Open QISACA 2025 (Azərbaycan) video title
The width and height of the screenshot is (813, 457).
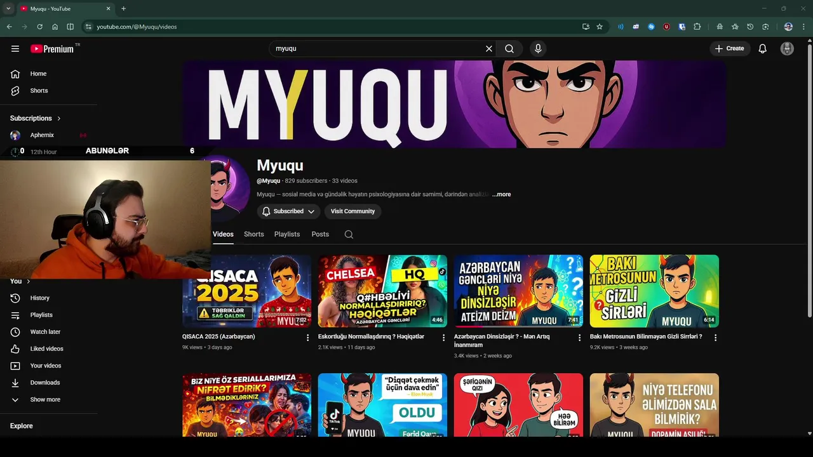(218, 336)
